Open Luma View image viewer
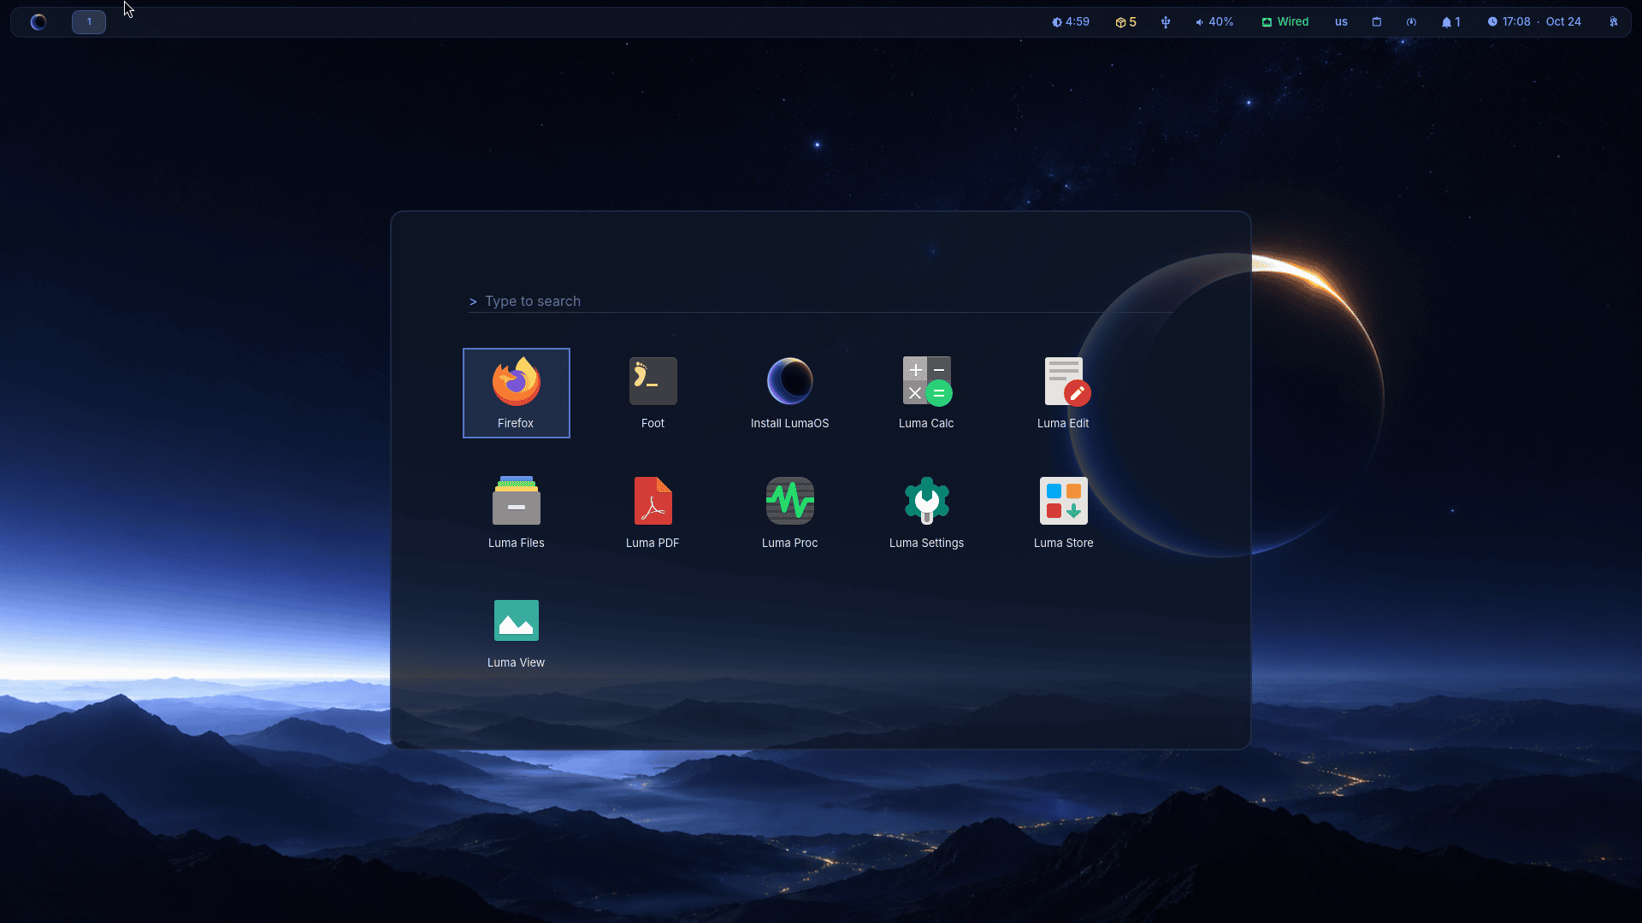Viewport: 1642px width, 923px height. pos(516,632)
